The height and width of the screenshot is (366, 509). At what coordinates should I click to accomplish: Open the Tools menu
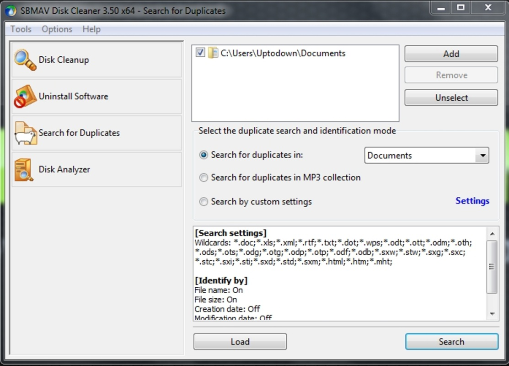(21, 29)
